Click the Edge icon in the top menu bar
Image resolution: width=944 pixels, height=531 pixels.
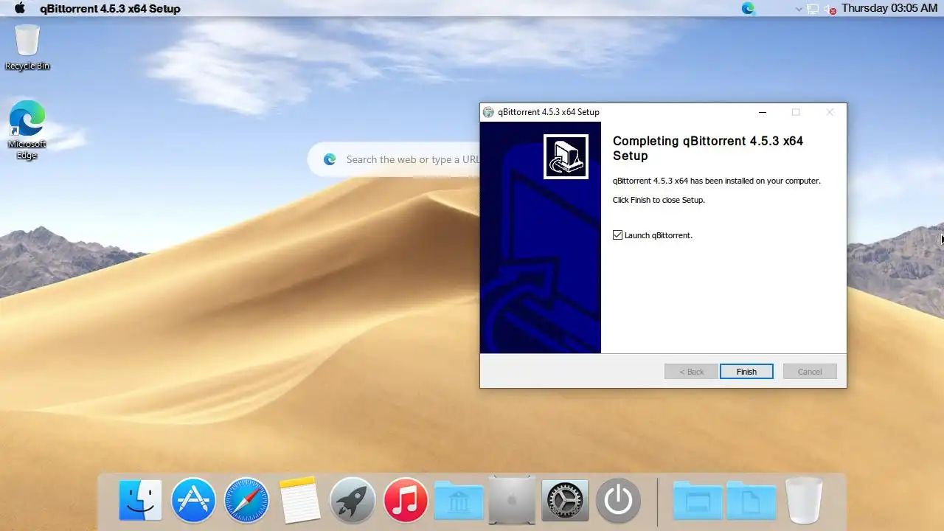pyautogui.click(x=748, y=9)
